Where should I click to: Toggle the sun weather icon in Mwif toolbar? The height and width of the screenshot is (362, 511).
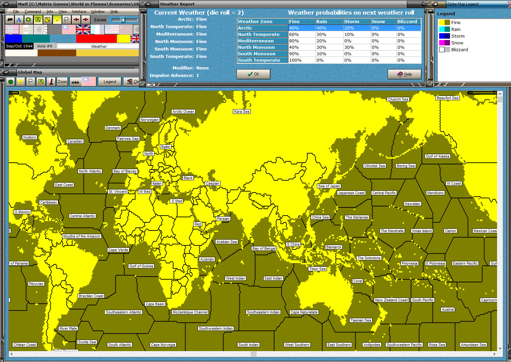57,20
